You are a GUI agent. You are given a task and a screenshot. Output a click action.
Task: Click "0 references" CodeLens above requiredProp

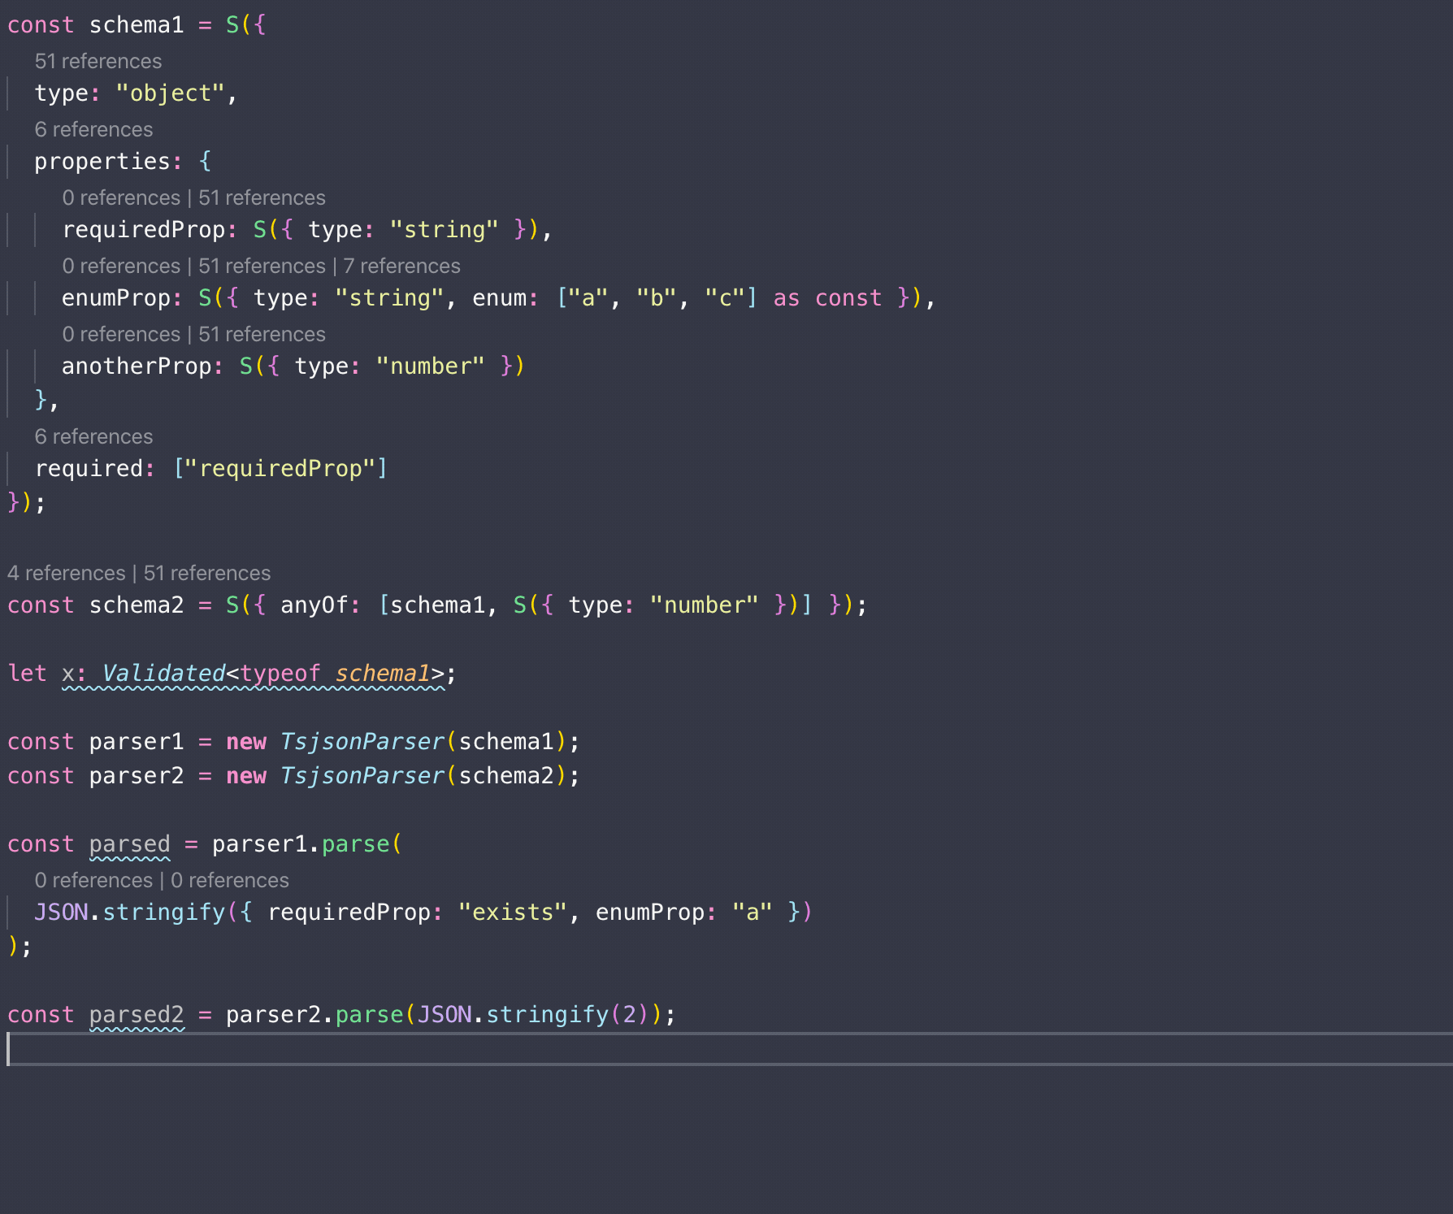tap(121, 197)
